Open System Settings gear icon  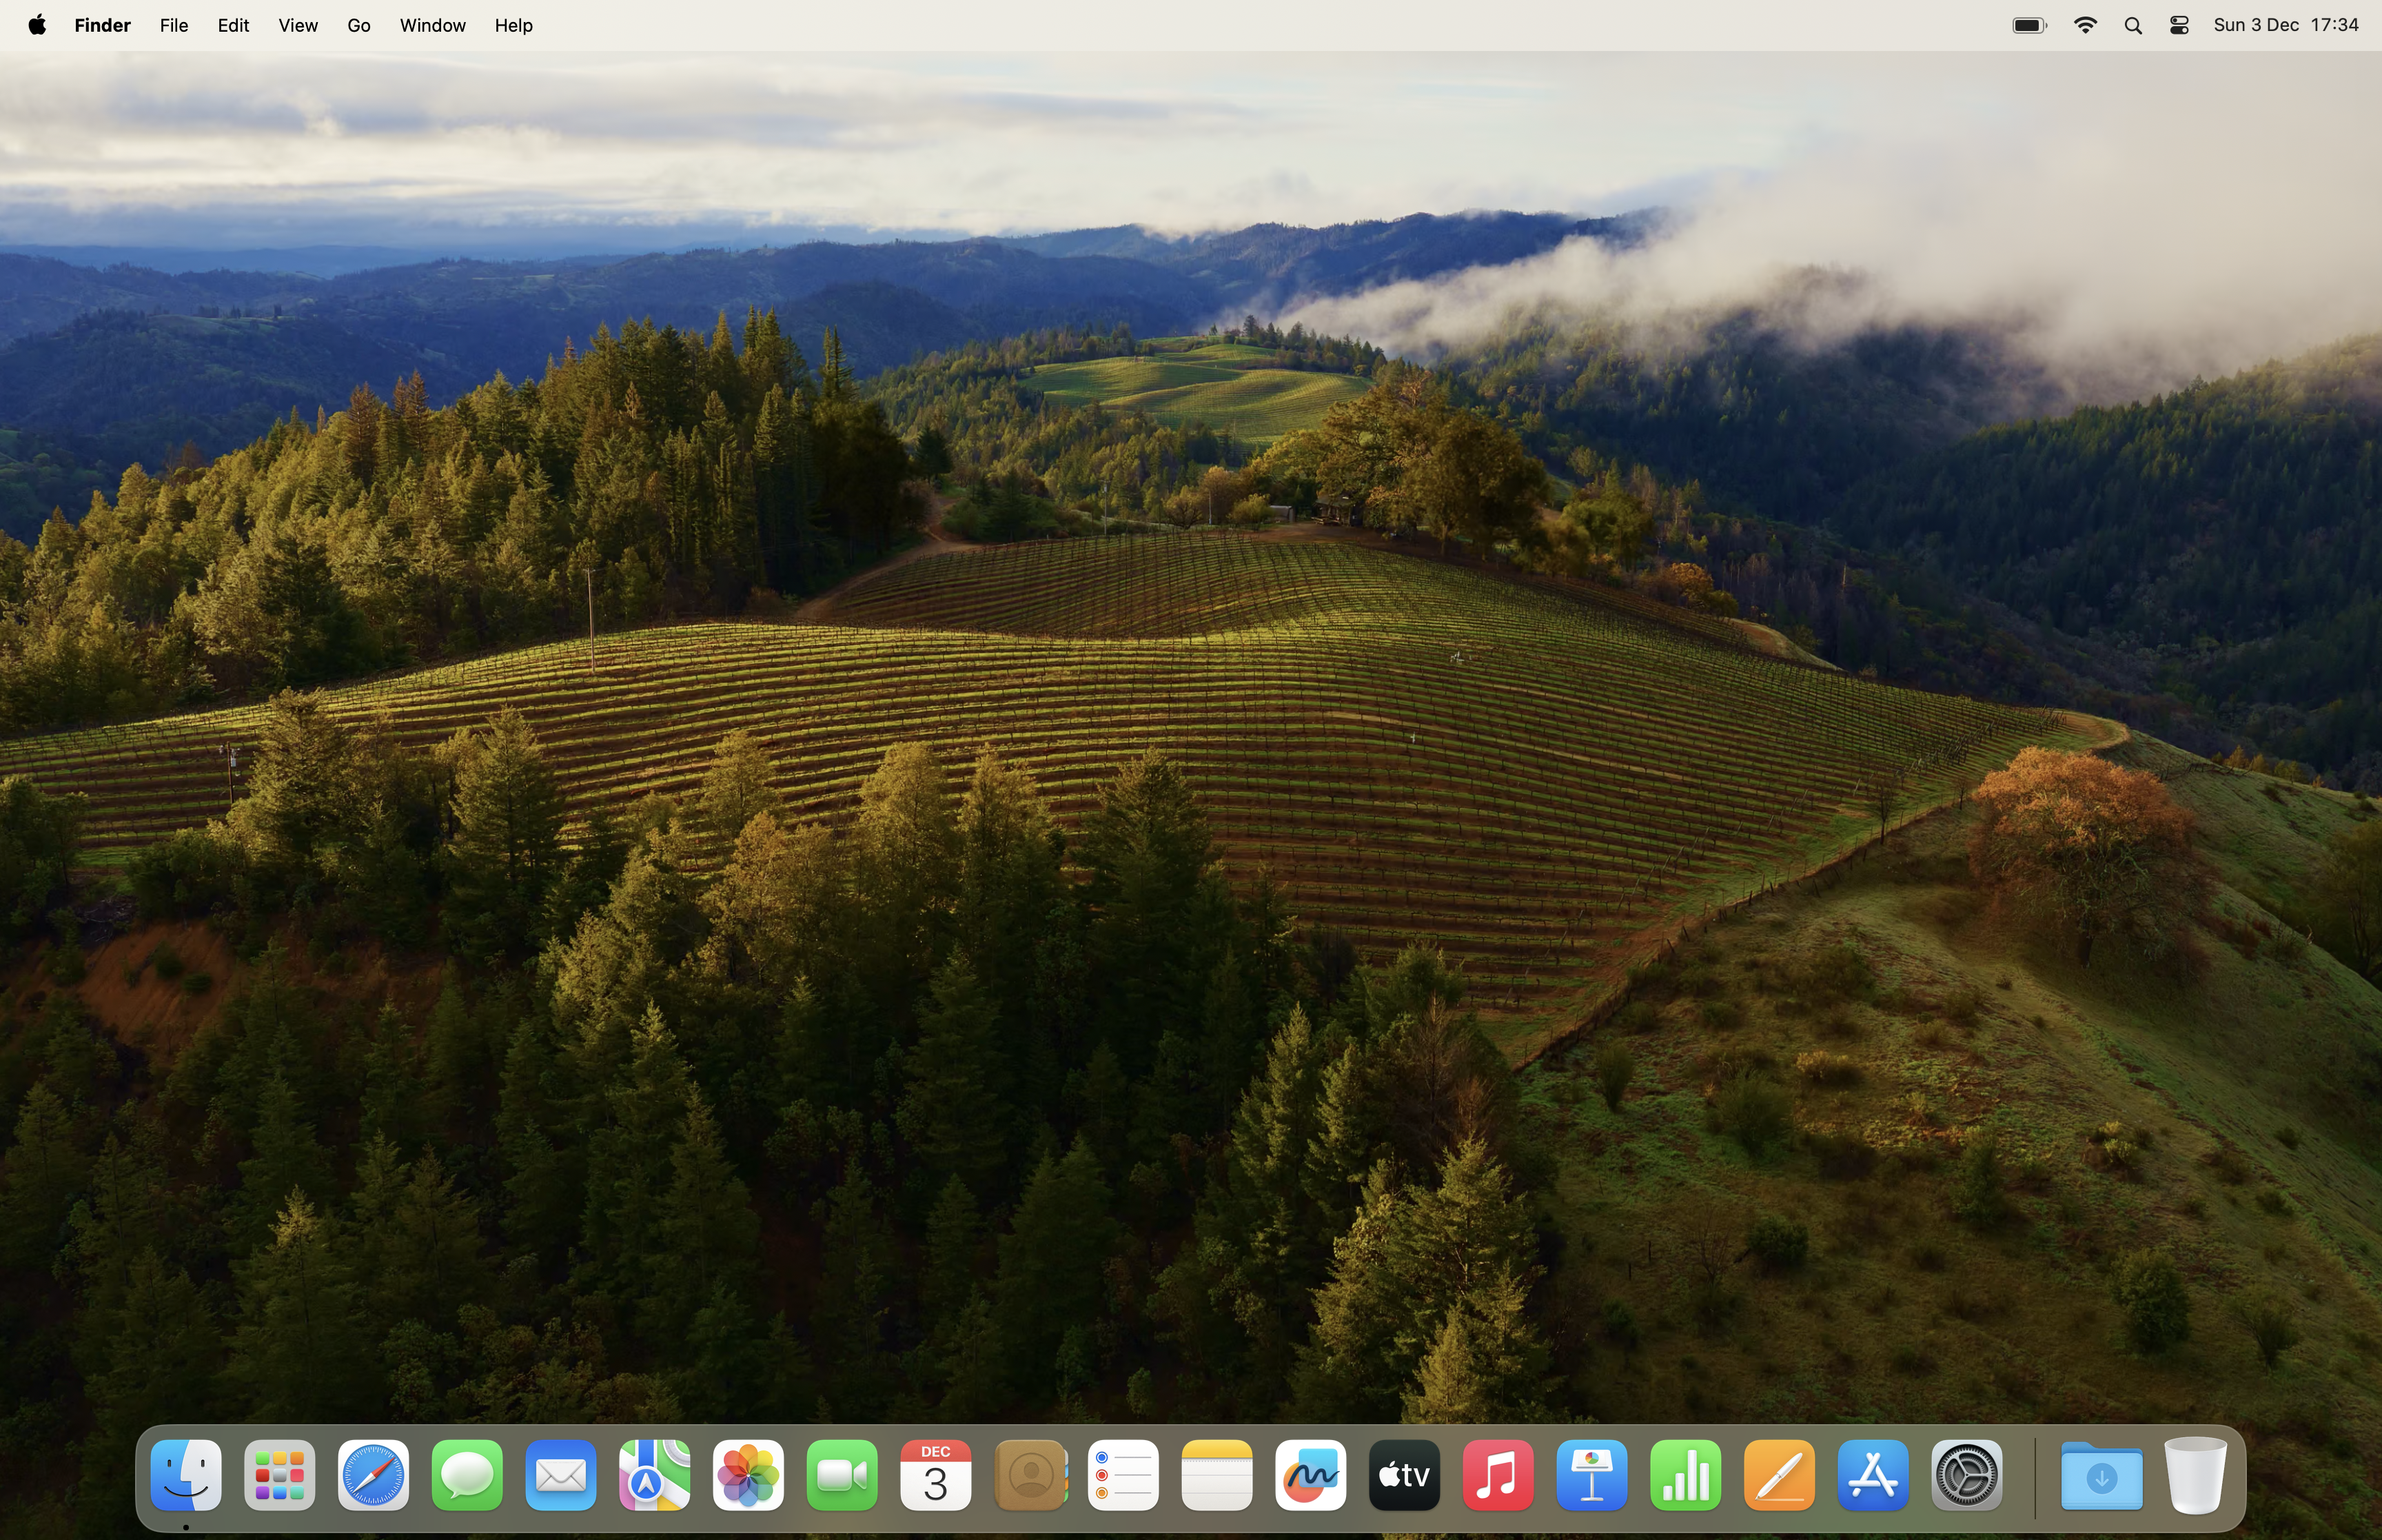pyautogui.click(x=1966, y=1476)
